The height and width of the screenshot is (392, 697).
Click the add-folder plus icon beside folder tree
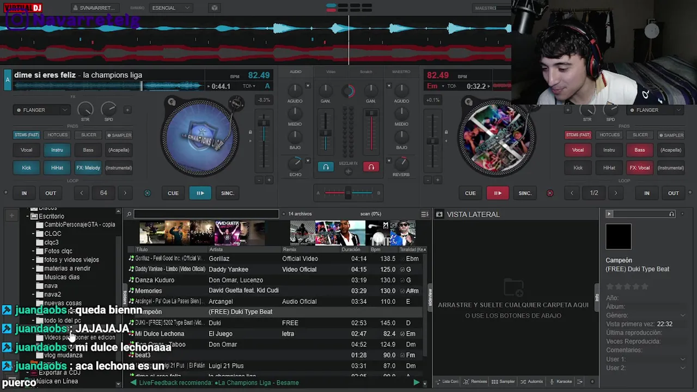click(x=11, y=216)
